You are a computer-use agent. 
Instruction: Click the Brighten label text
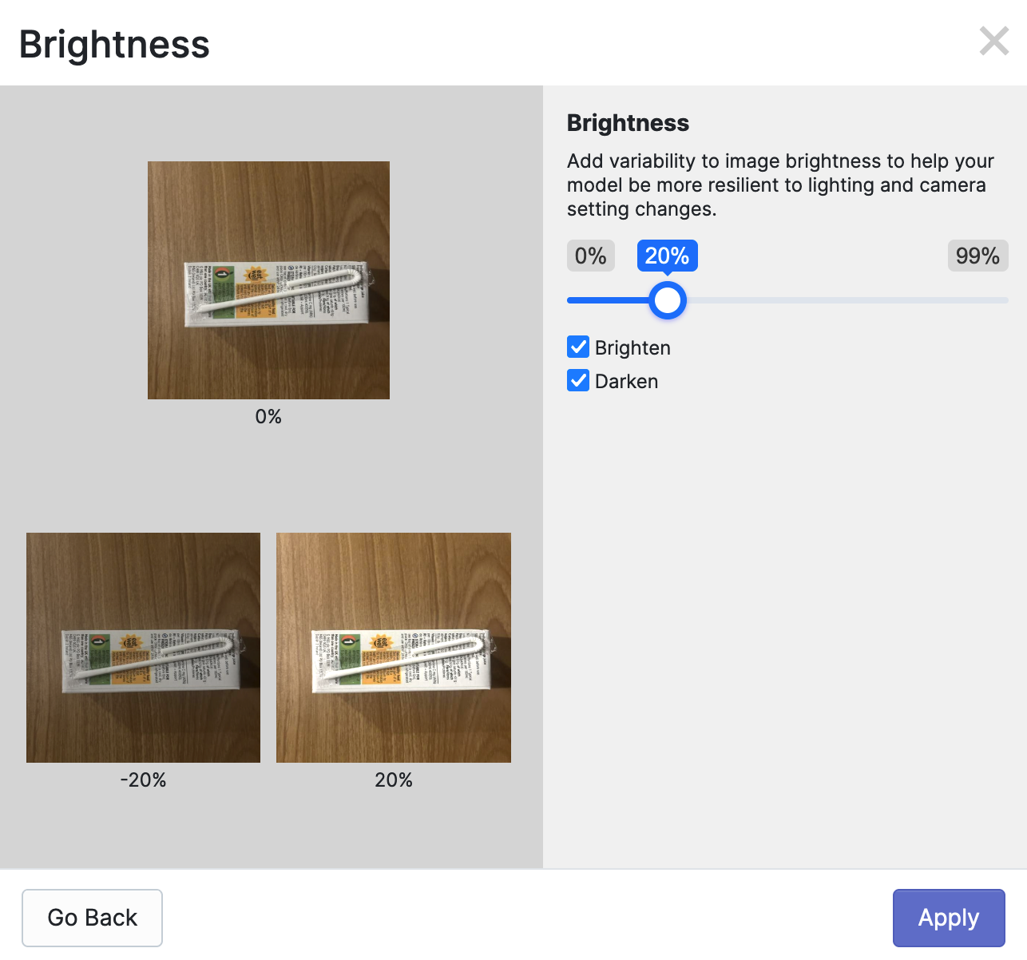click(x=632, y=348)
